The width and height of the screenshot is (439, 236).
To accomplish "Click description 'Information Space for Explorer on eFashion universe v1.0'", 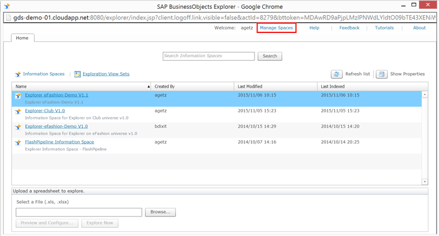I will pos(81,134).
